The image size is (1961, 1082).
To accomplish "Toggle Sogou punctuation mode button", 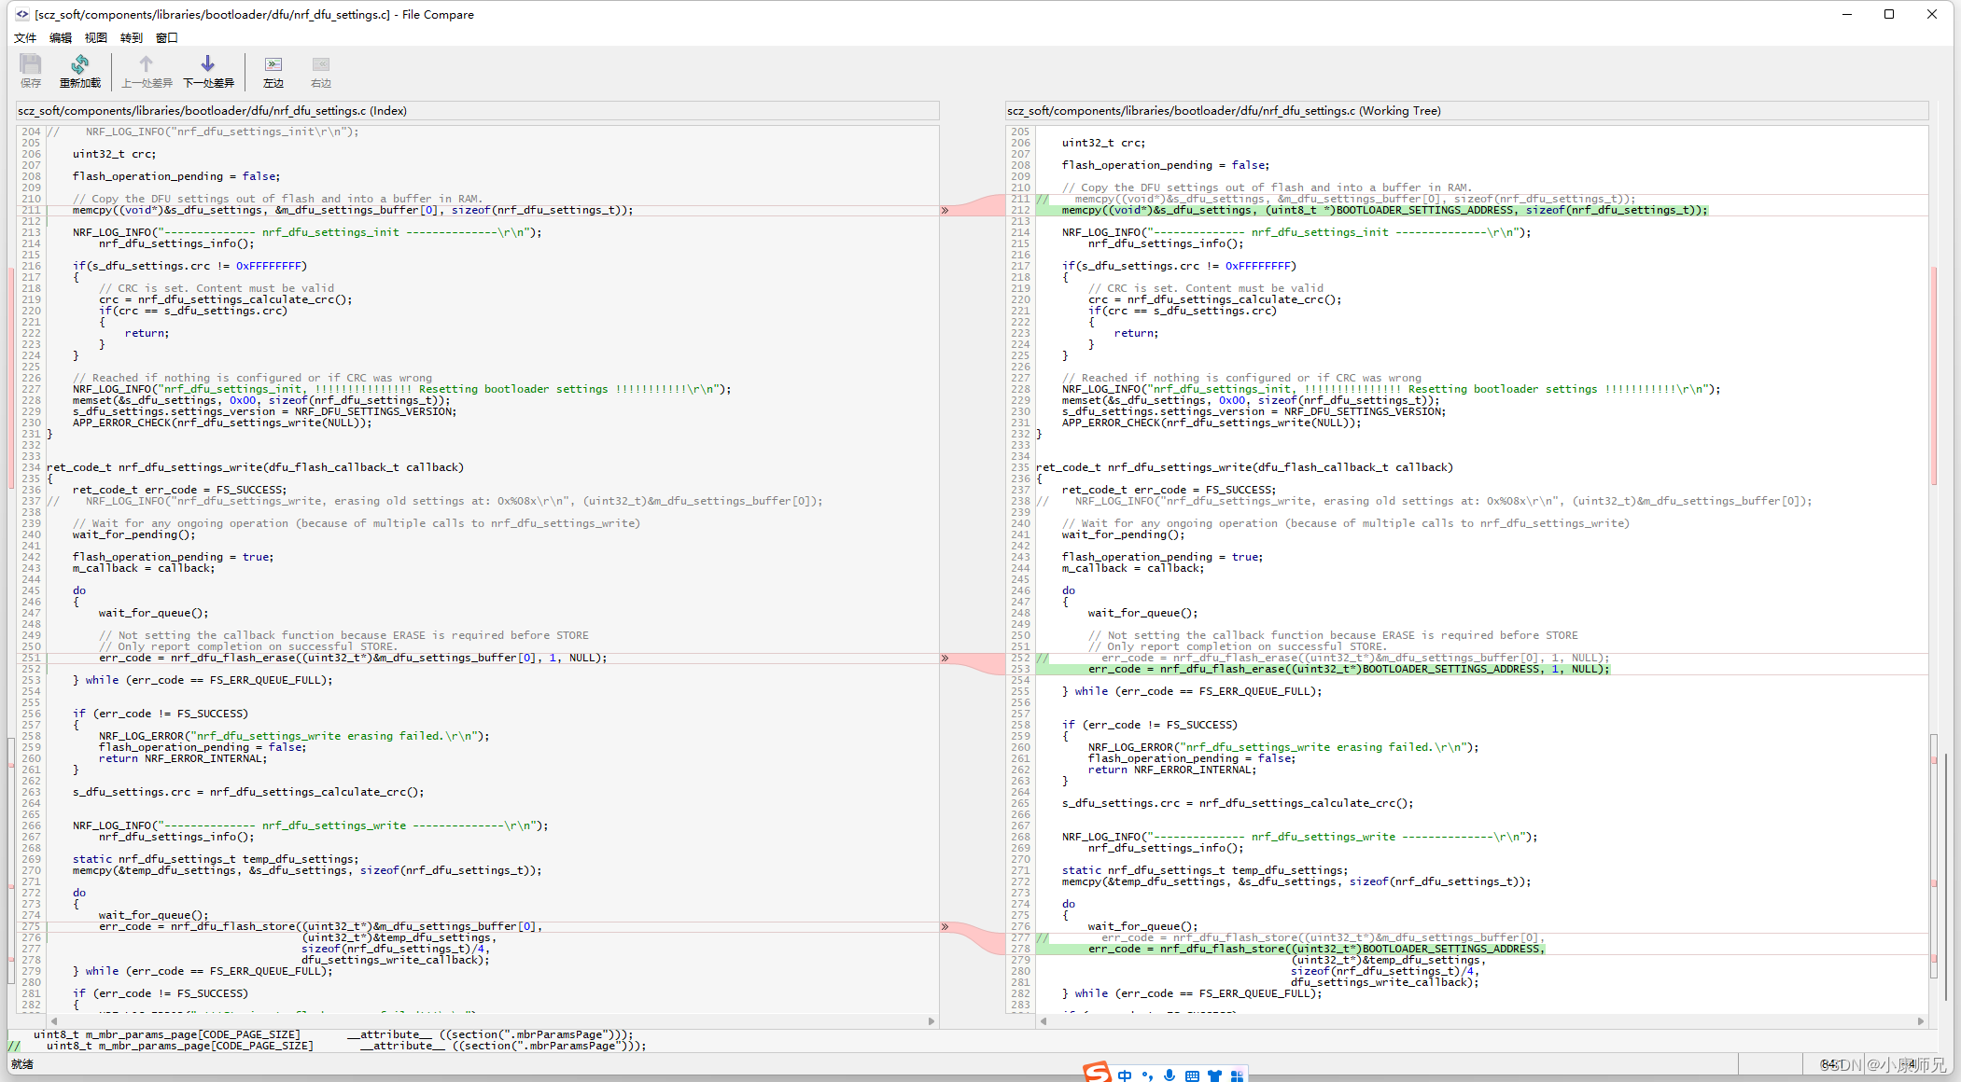I will (1147, 1075).
